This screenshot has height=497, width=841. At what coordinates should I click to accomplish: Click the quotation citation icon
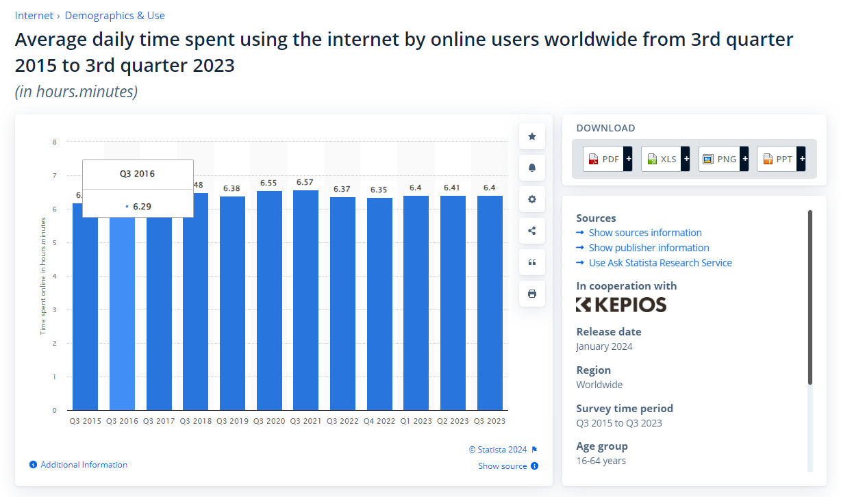[532, 262]
